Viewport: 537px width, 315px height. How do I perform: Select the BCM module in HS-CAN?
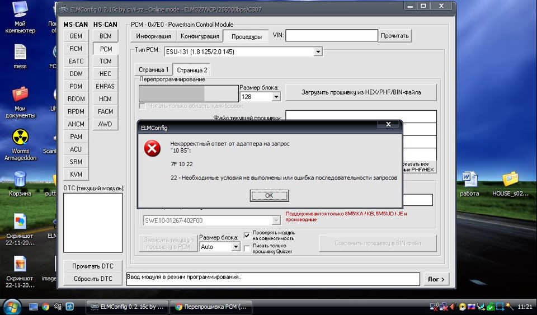tap(106, 36)
